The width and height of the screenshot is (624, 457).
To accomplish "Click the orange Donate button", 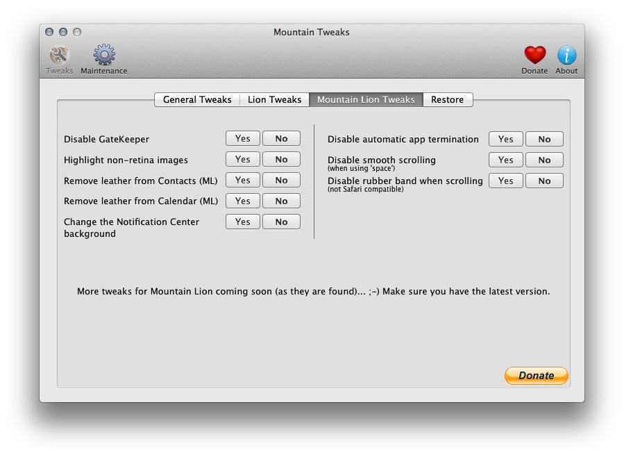I will coord(536,375).
